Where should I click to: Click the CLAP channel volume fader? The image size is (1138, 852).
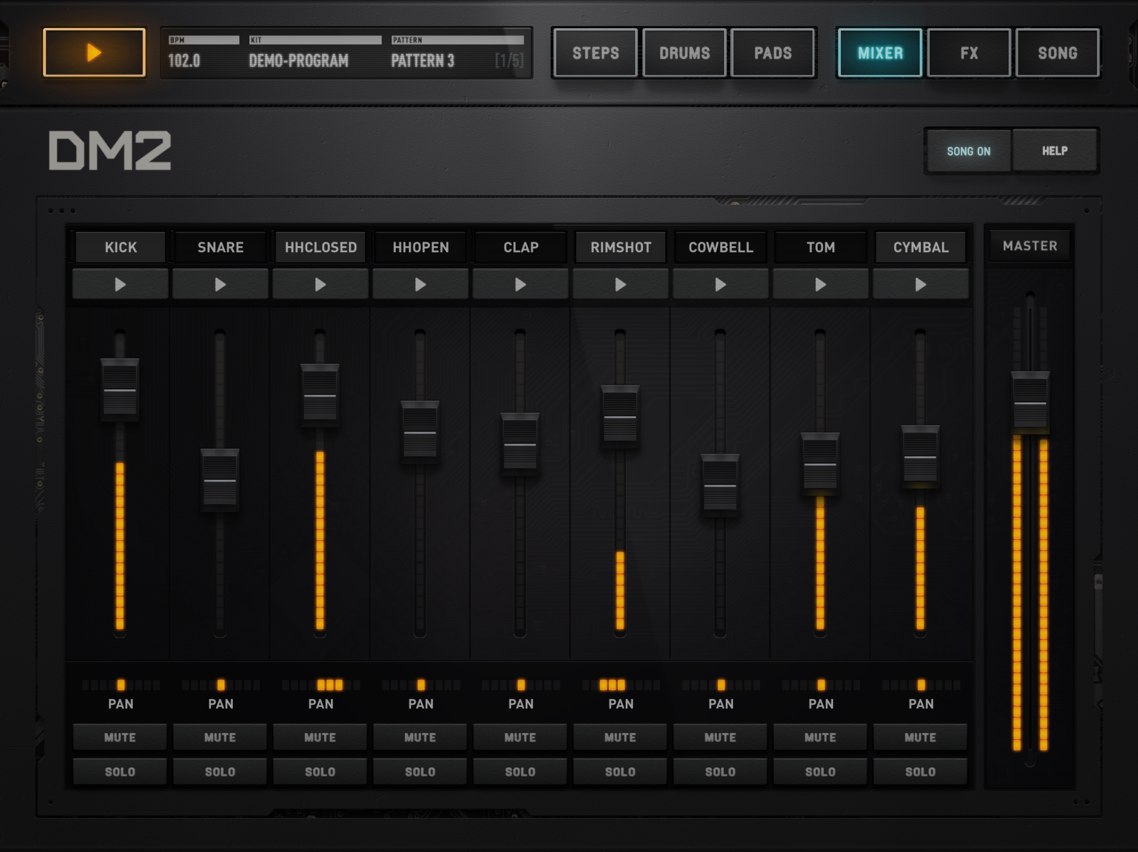click(x=520, y=444)
